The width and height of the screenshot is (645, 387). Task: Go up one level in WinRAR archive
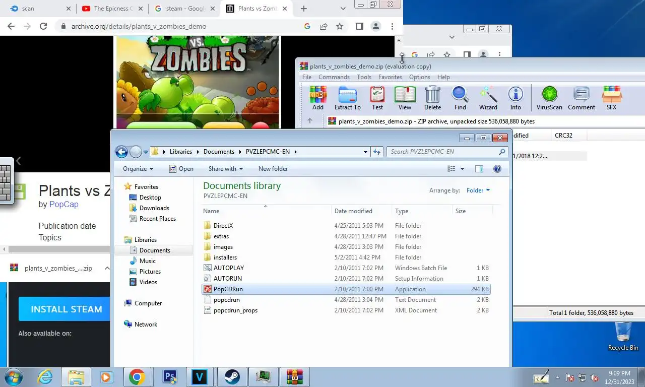click(x=310, y=121)
